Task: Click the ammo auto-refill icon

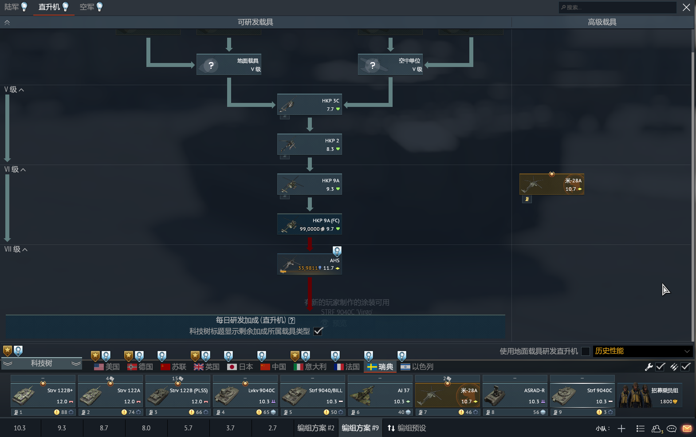Action: pyautogui.click(x=674, y=367)
